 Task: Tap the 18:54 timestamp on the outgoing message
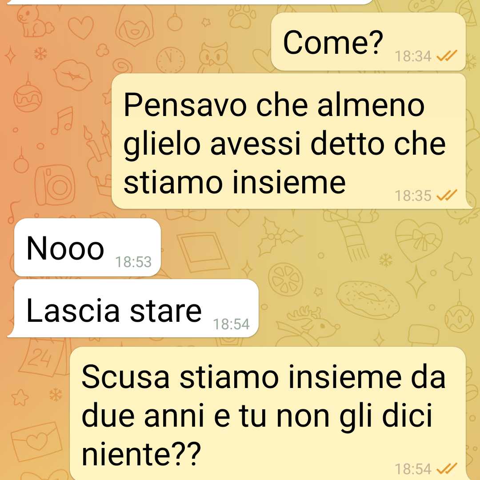click(x=413, y=469)
